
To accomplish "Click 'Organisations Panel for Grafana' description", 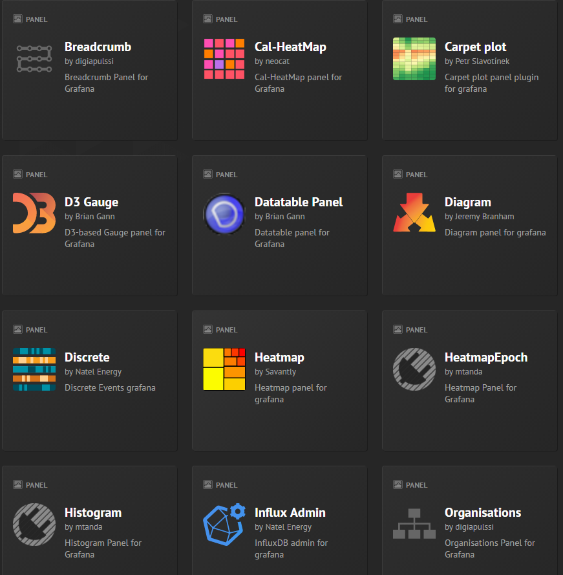I will 490,548.
